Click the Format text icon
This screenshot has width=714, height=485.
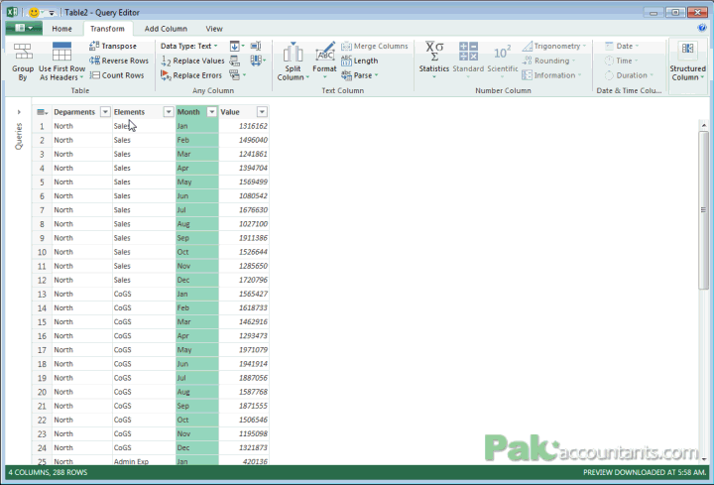click(x=325, y=52)
